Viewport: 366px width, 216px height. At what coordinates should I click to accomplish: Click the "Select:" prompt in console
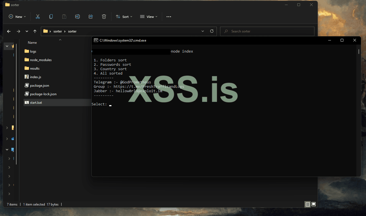point(99,104)
